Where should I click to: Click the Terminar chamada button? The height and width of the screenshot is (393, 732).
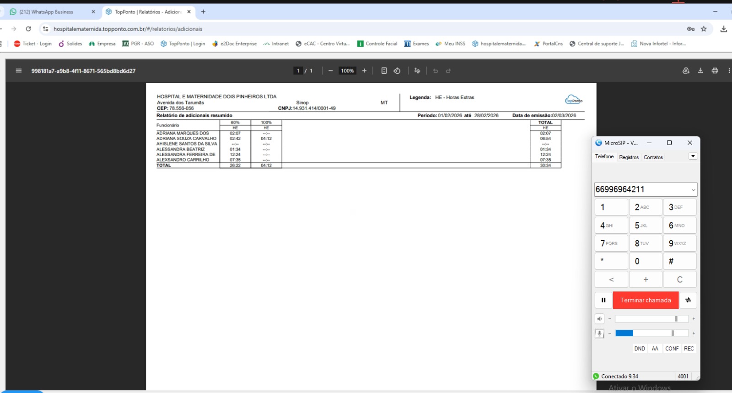(645, 300)
